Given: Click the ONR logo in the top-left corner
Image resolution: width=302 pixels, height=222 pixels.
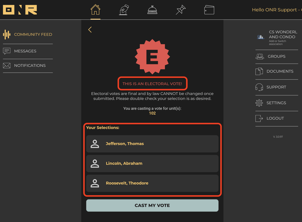Looking at the screenshot, I should click(x=20, y=10).
